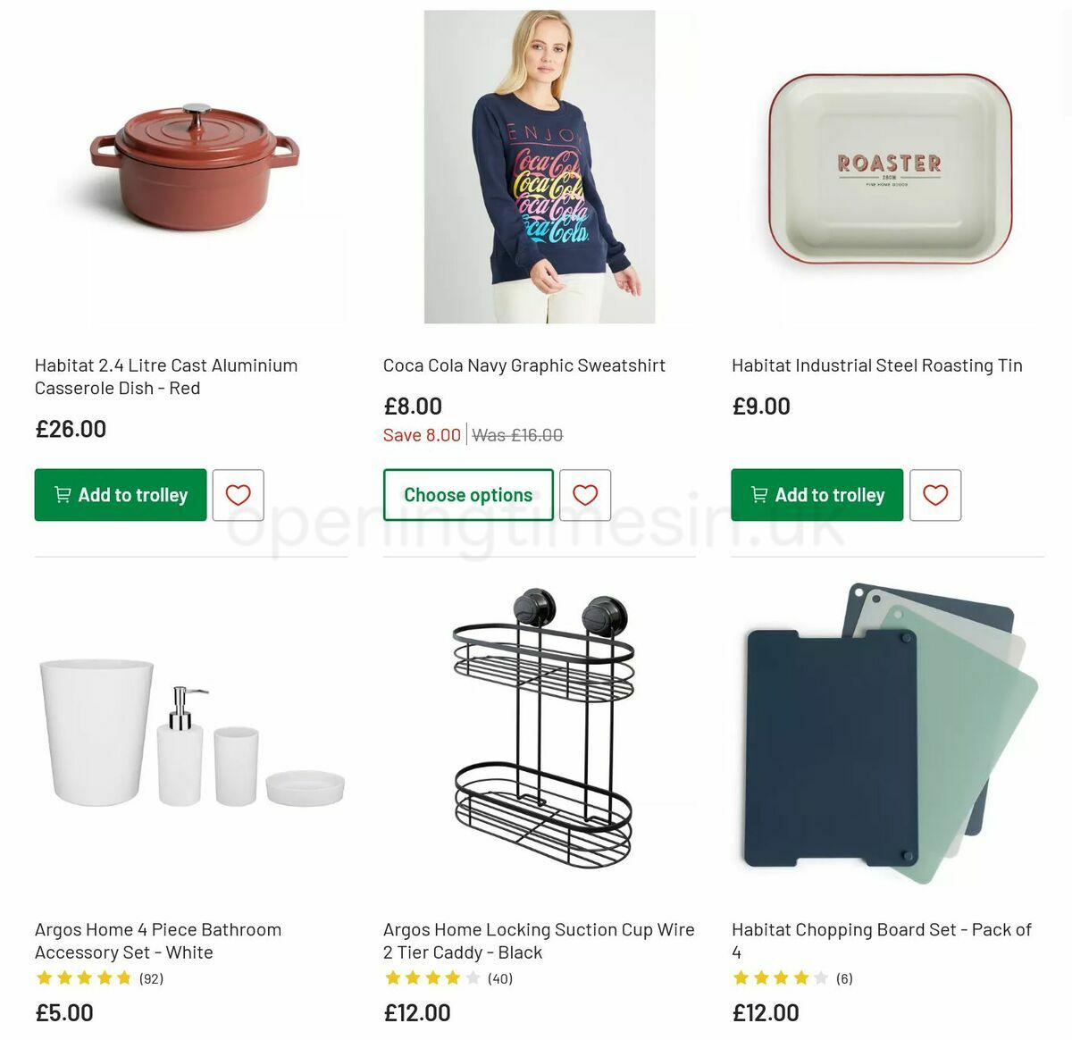
Task: Click the heart icon for the Roasting Tin
Action: [x=935, y=495]
